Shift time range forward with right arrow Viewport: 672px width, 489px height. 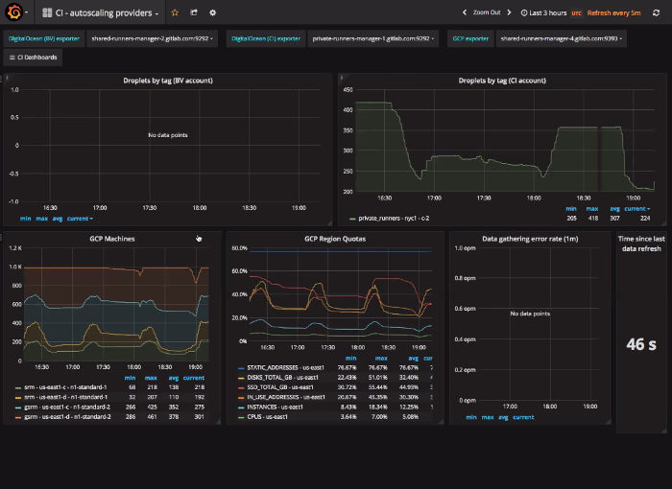(511, 12)
